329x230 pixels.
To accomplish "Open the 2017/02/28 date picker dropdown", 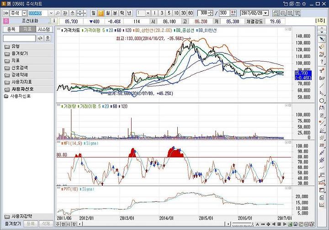I will (x=266, y=13).
